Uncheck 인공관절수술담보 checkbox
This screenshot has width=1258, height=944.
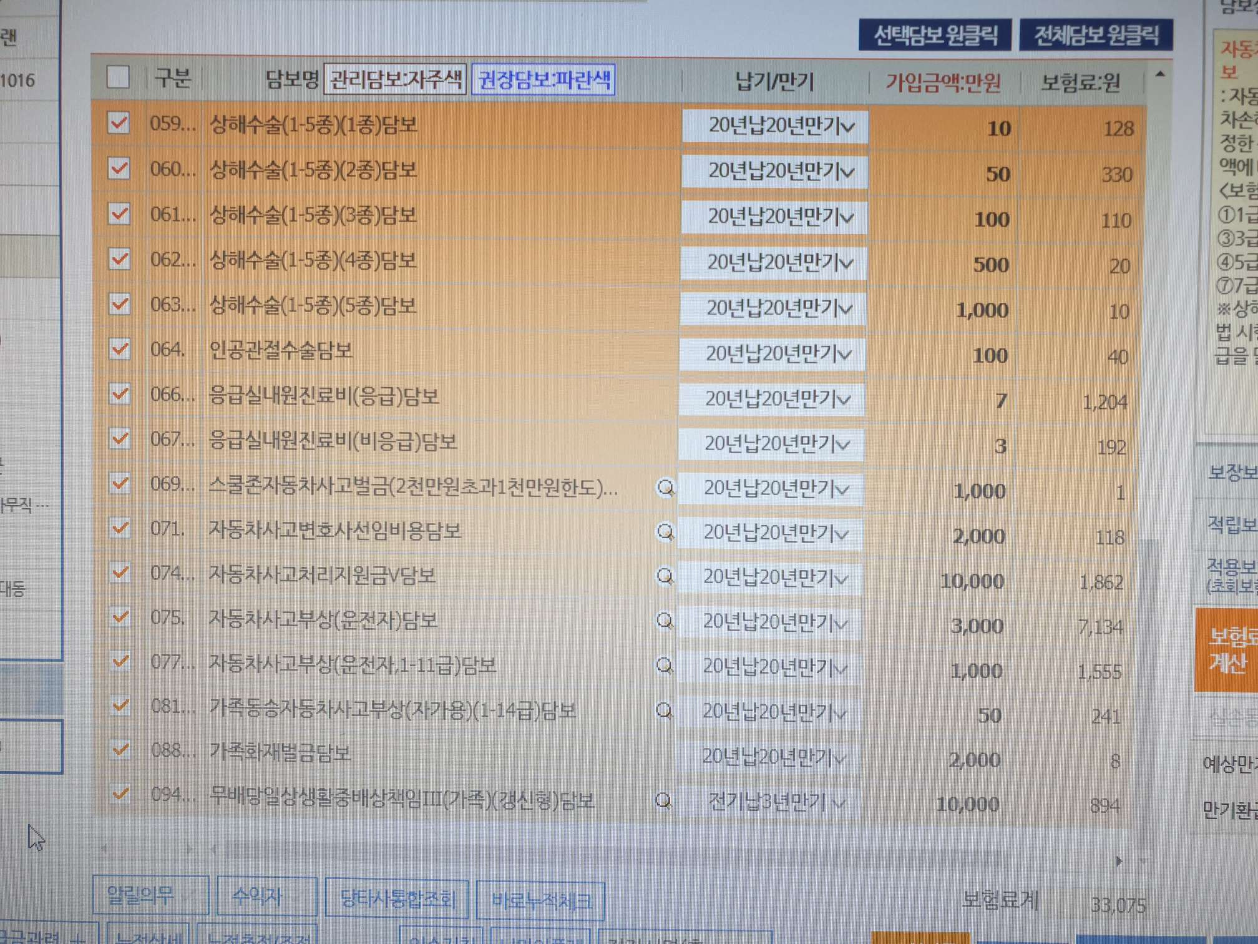pos(119,348)
